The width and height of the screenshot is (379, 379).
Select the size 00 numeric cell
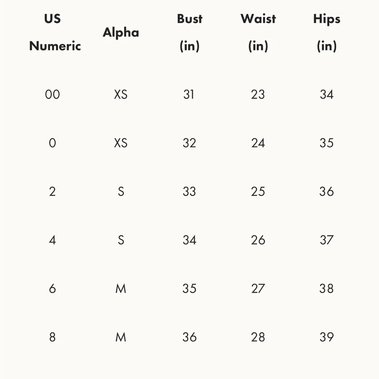coord(52,94)
